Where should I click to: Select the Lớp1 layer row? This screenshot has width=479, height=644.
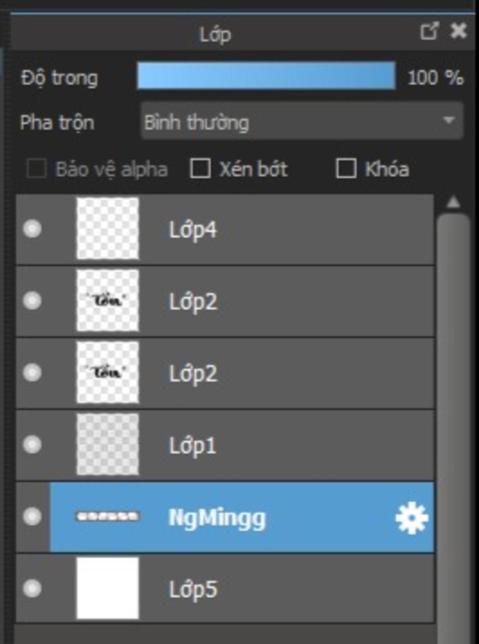pyautogui.click(x=225, y=445)
